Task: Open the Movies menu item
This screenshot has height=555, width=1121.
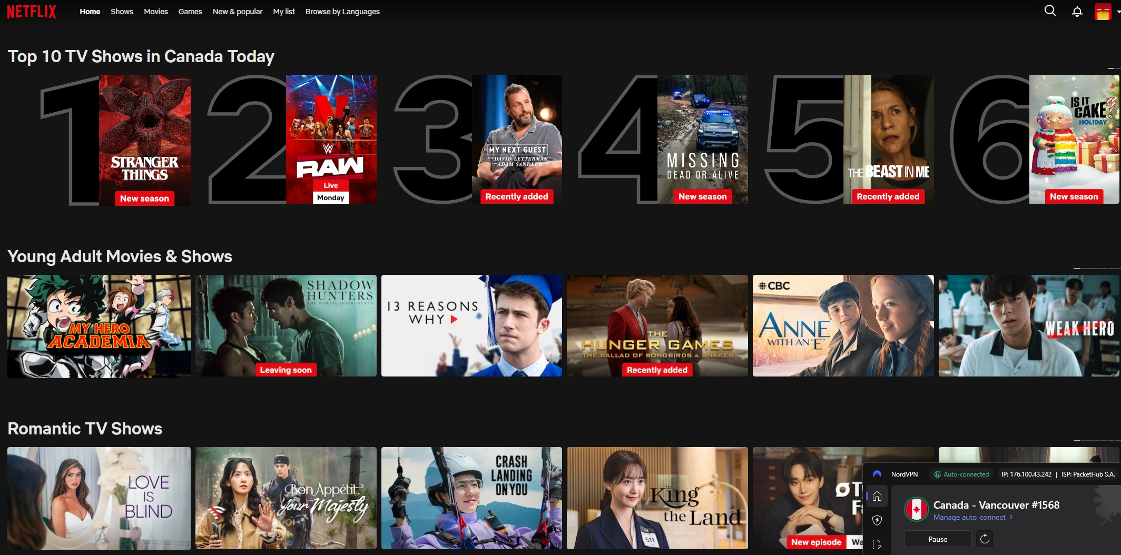Action: (156, 12)
